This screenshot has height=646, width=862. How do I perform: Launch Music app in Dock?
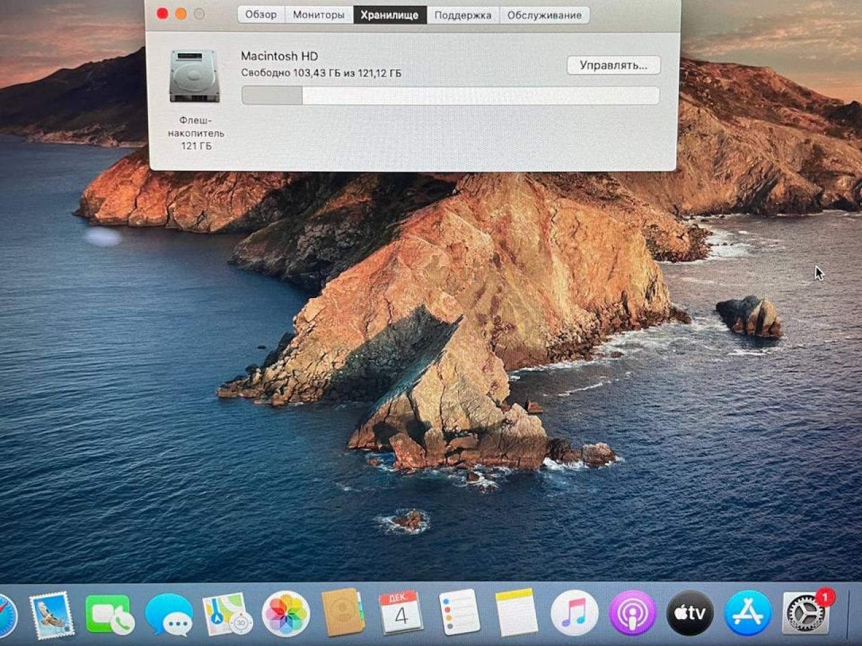pos(574,613)
